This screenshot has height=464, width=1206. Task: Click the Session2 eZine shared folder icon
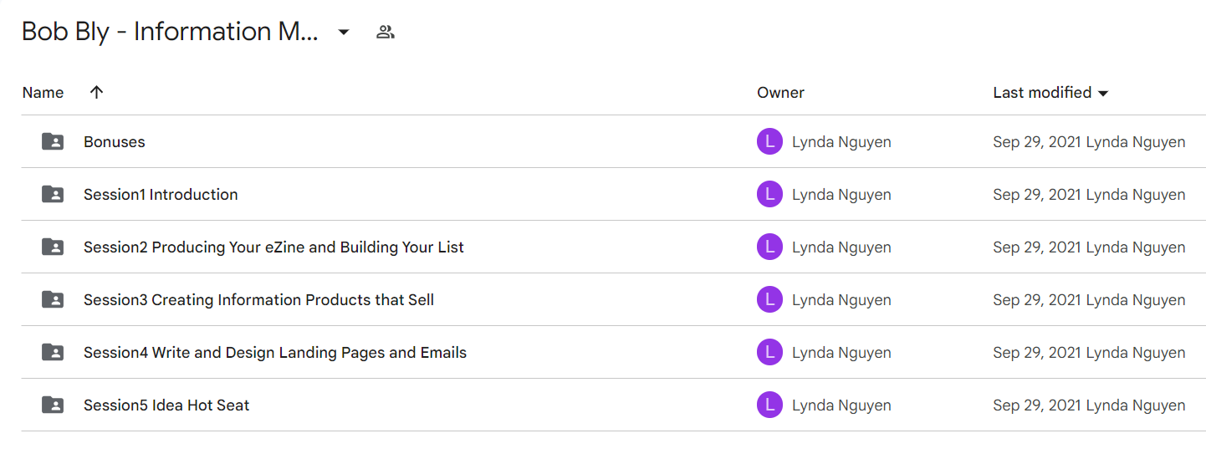tap(53, 247)
